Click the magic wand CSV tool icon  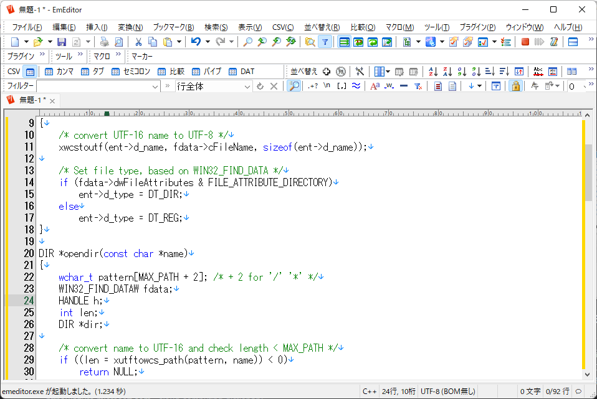click(x=360, y=72)
